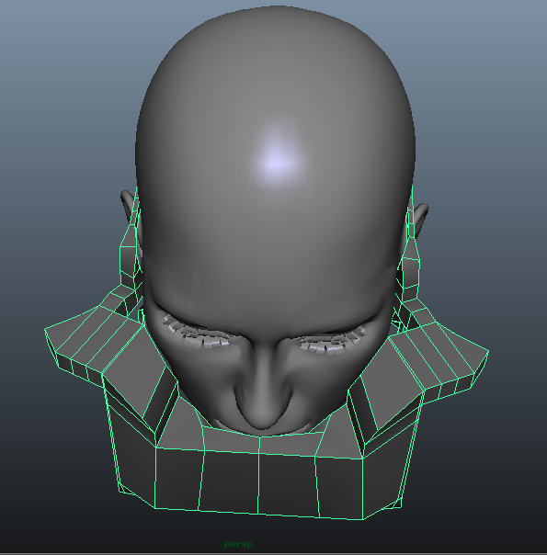Select the collar front face left of center edge
The image size is (547, 555).
pyautogui.click(x=230, y=481)
